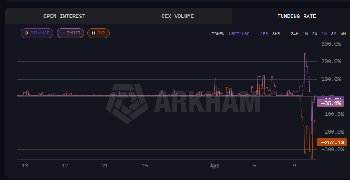Set chart range to 24H
Image resolution: width=350 pixels, height=180 pixels.
295,34
